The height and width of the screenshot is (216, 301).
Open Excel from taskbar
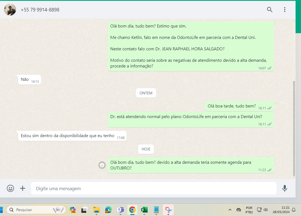144,210
